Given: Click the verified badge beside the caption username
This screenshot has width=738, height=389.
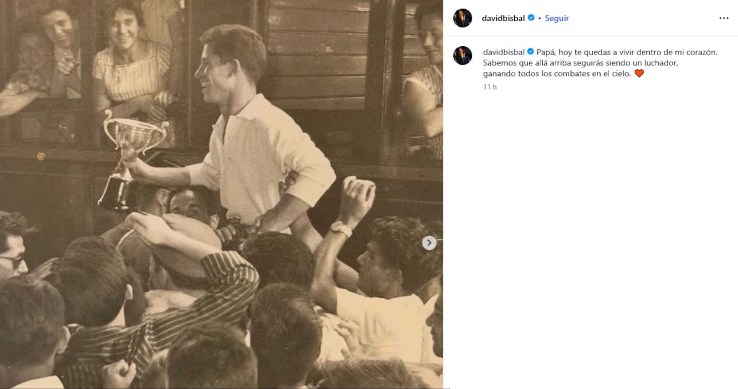Looking at the screenshot, I should pyautogui.click(x=530, y=52).
